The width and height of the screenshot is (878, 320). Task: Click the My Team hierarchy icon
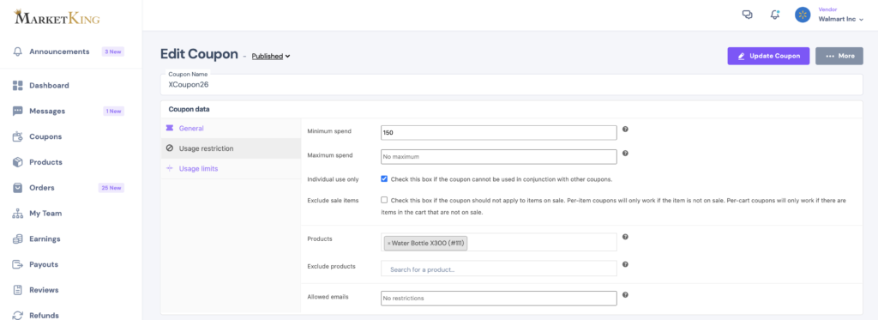pos(17,214)
